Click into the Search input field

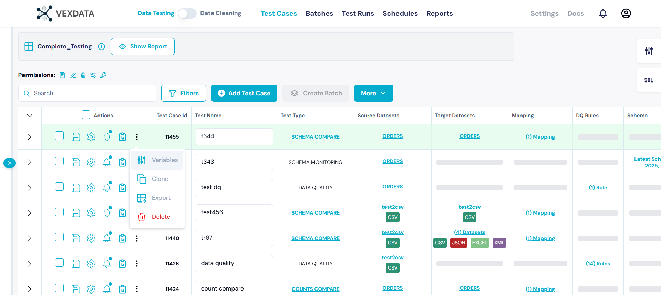91,93
